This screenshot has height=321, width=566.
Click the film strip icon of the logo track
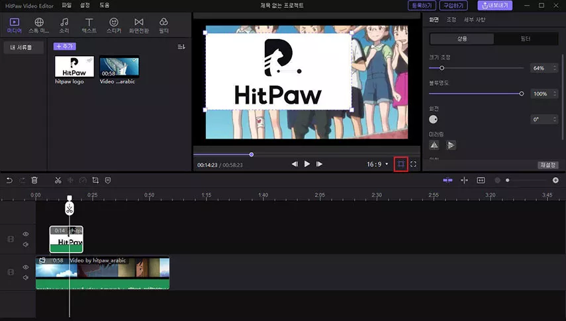coord(11,239)
